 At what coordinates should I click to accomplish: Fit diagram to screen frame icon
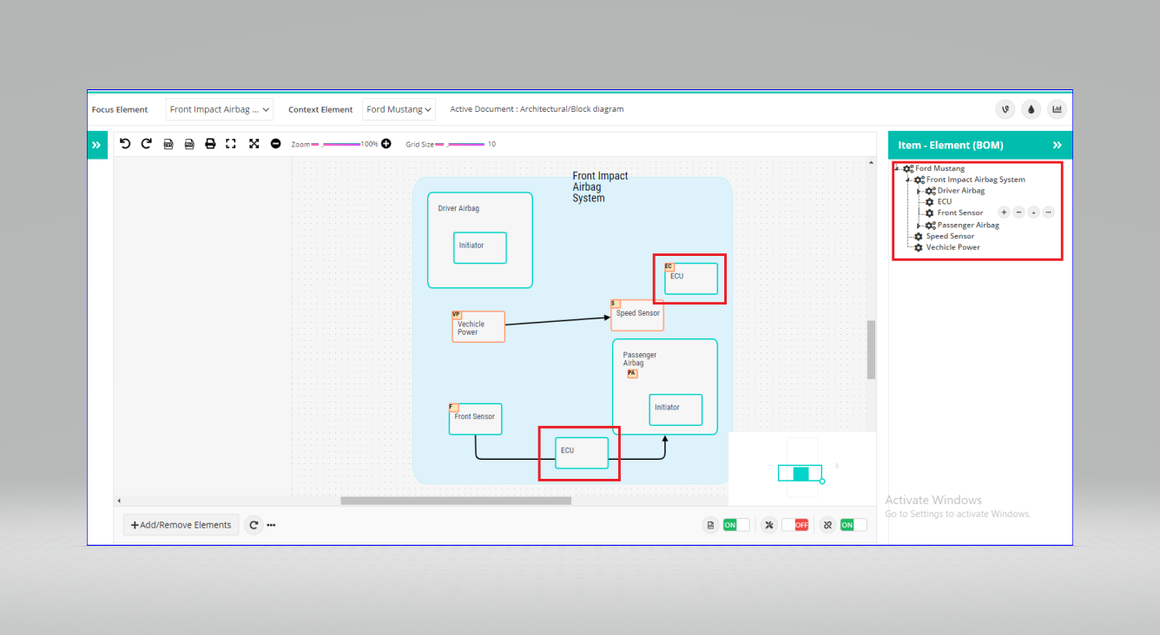(x=231, y=144)
